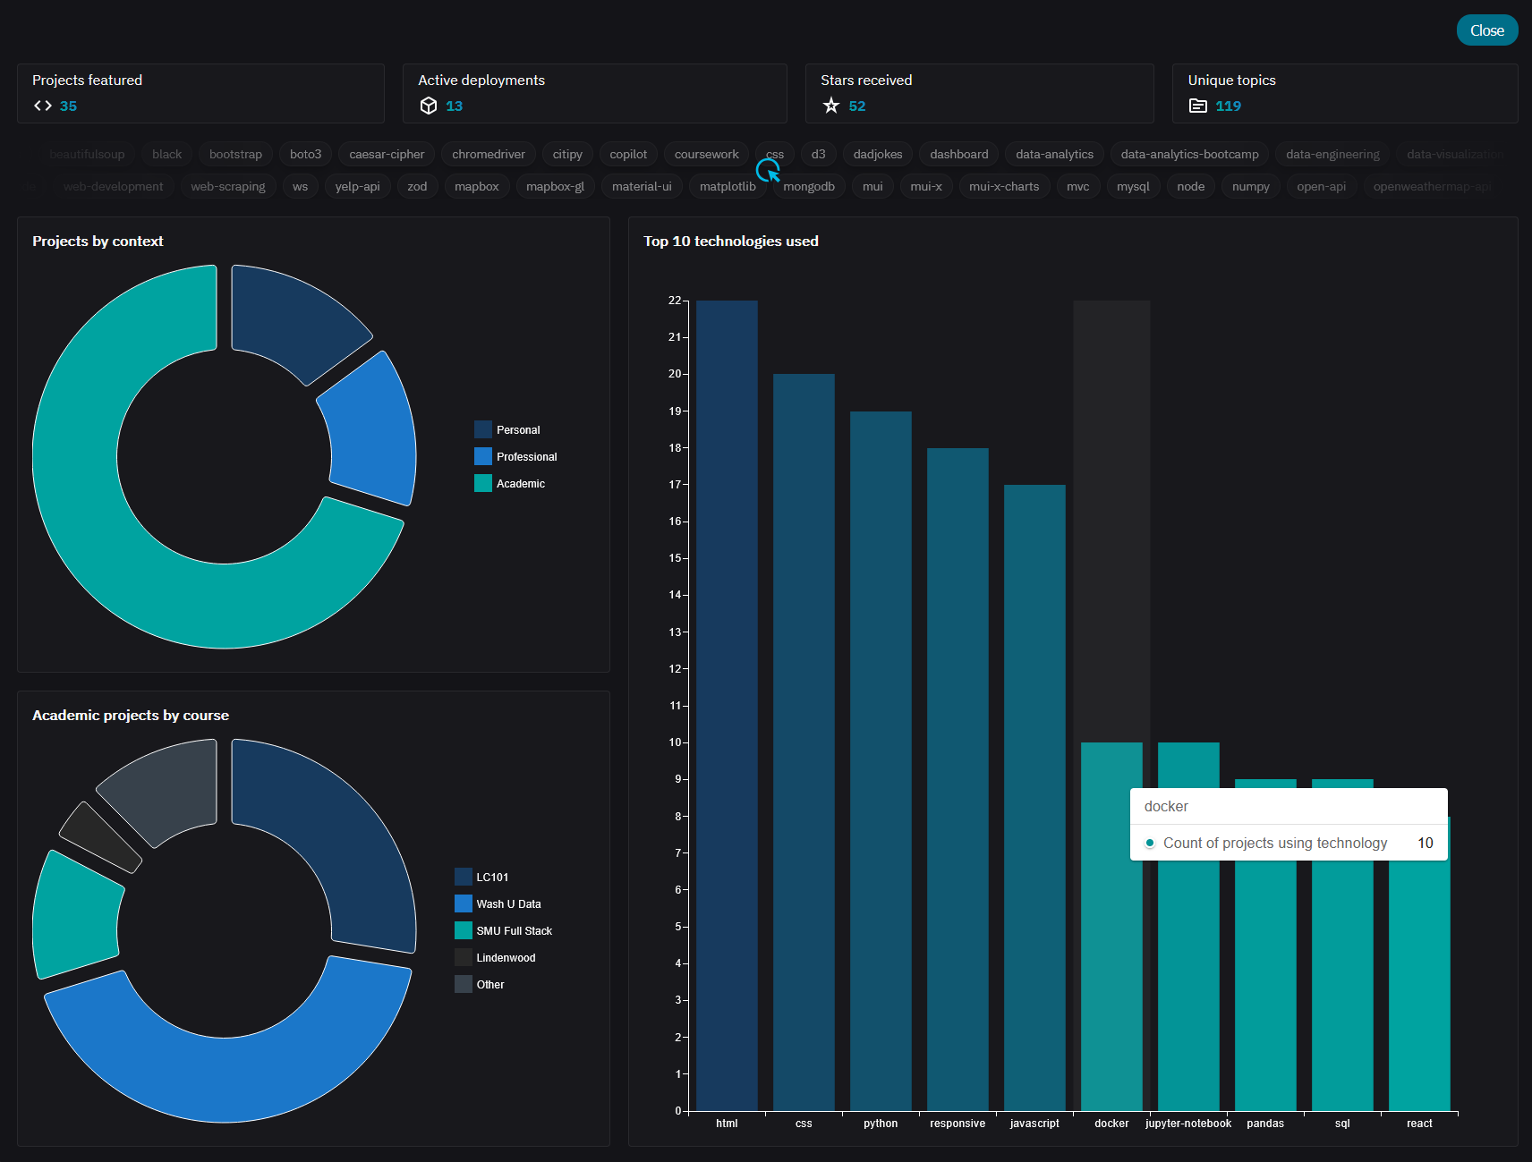Select the mui-x-charts topic chip
Viewport: 1532px width, 1162px height.
click(1003, 186)
